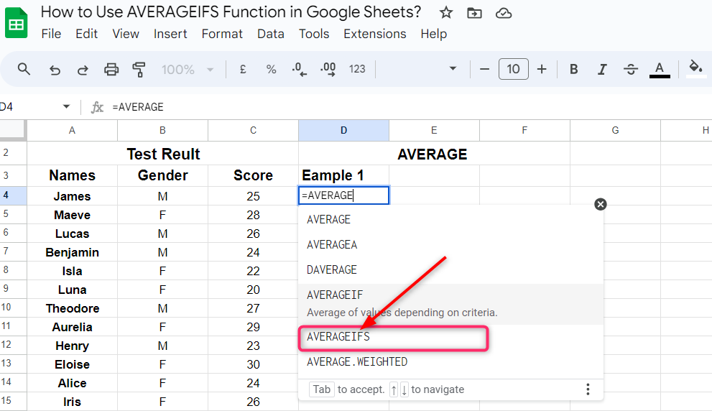This screenshot has width=712, height=411.
Task: Select column D header
Action: click(343, 130)
